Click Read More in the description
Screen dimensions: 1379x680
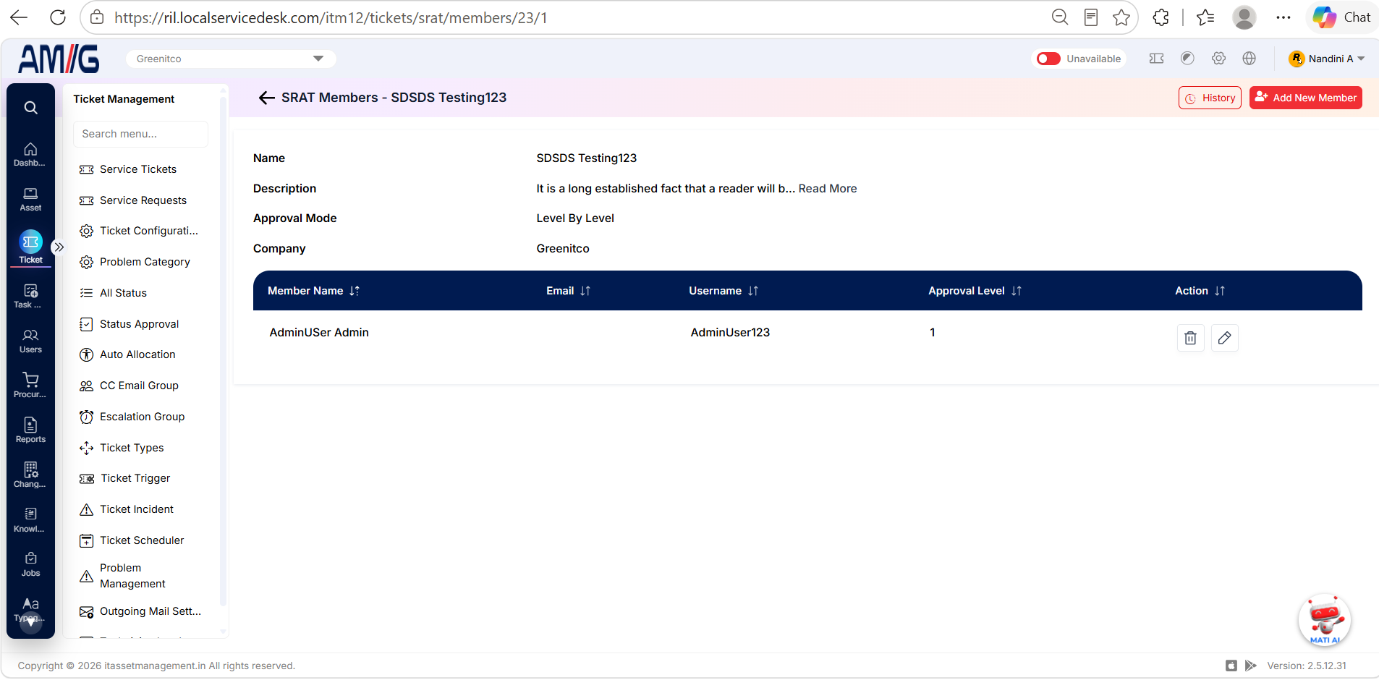point(828,188)
